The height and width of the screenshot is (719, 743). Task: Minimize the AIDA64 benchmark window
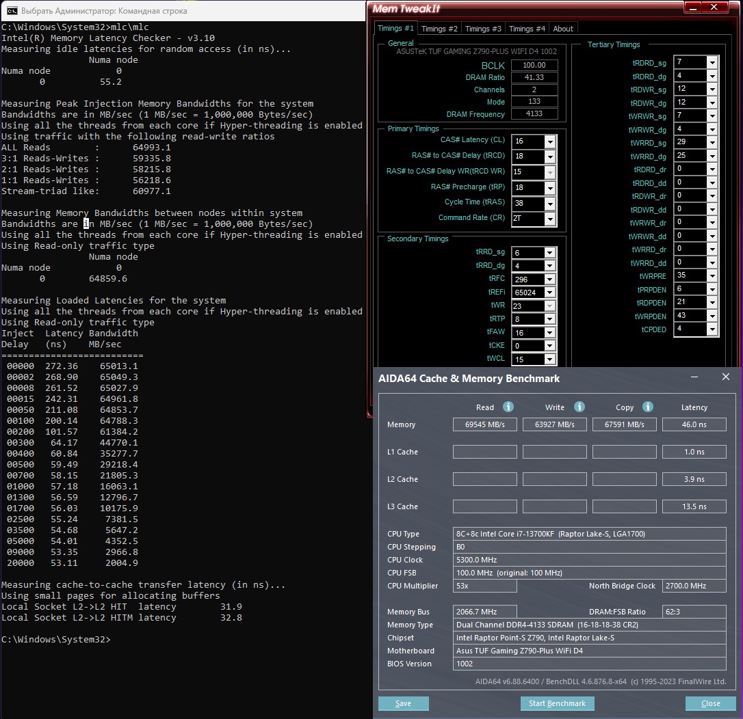point(694,377)
